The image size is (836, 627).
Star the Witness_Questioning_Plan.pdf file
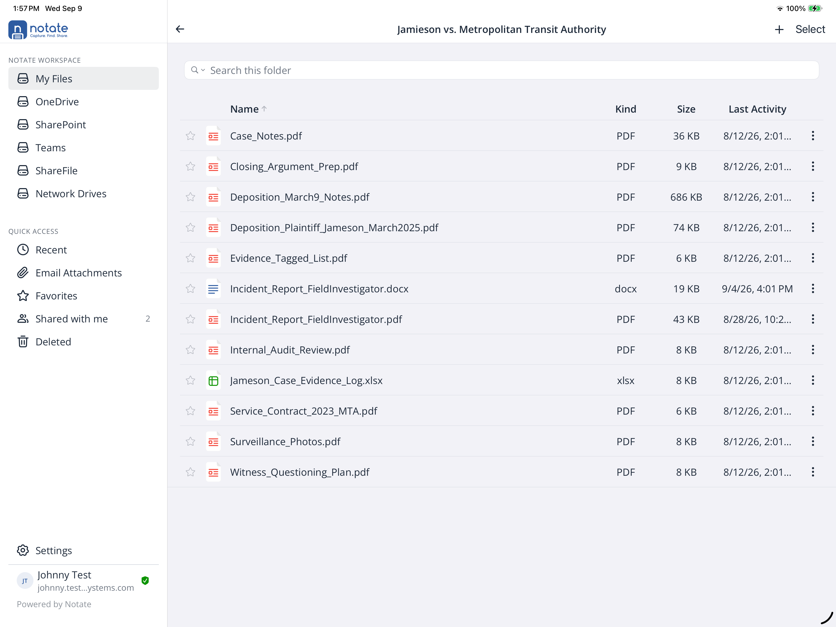190,472
